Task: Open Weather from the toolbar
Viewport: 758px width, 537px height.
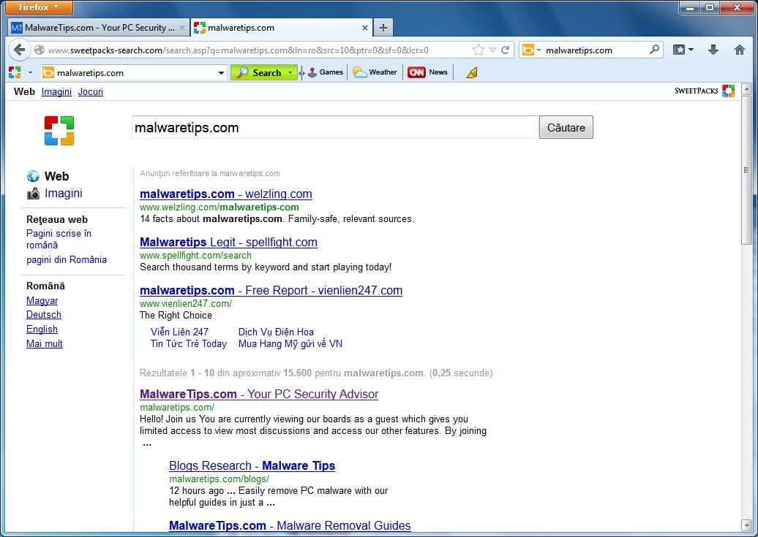Action: coord(375,72)
